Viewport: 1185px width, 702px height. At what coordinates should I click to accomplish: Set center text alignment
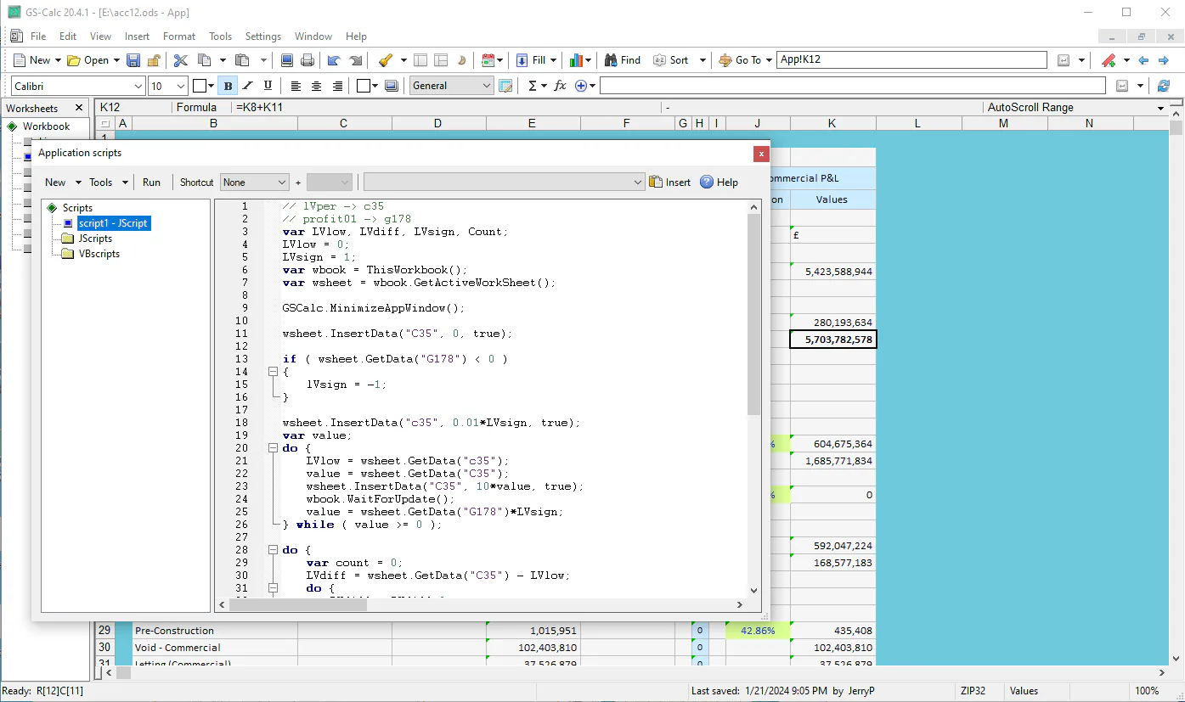click(317, 86)
